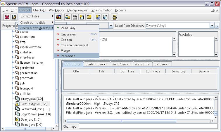Viewport: 221px width, 132px height.
Task: Switch to the CR Search tab
Action: (162, 64)
